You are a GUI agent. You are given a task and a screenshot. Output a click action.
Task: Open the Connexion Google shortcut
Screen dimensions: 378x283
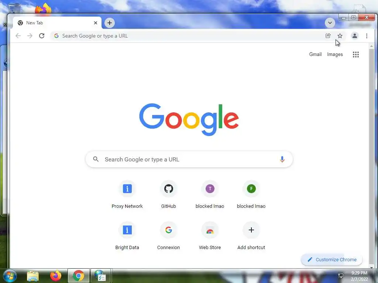168,236
